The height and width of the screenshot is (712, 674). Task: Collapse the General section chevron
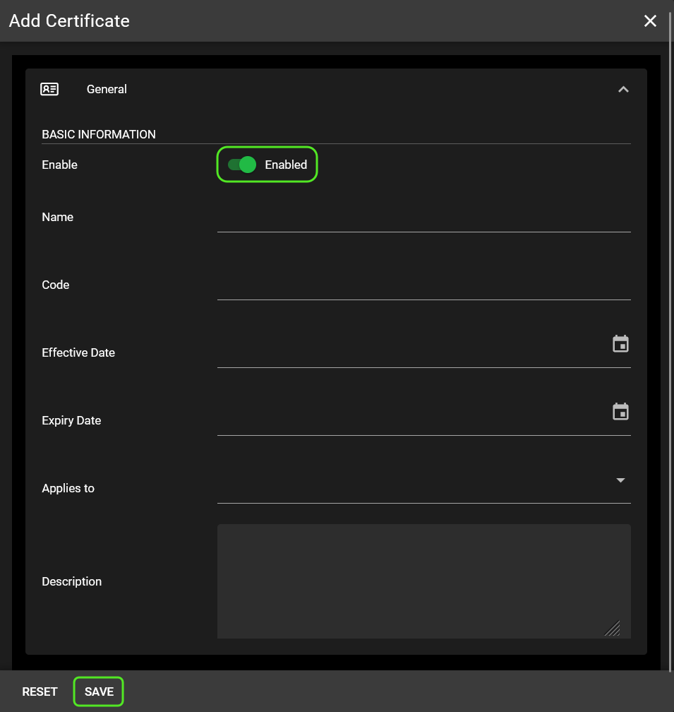tap(623, 90)
